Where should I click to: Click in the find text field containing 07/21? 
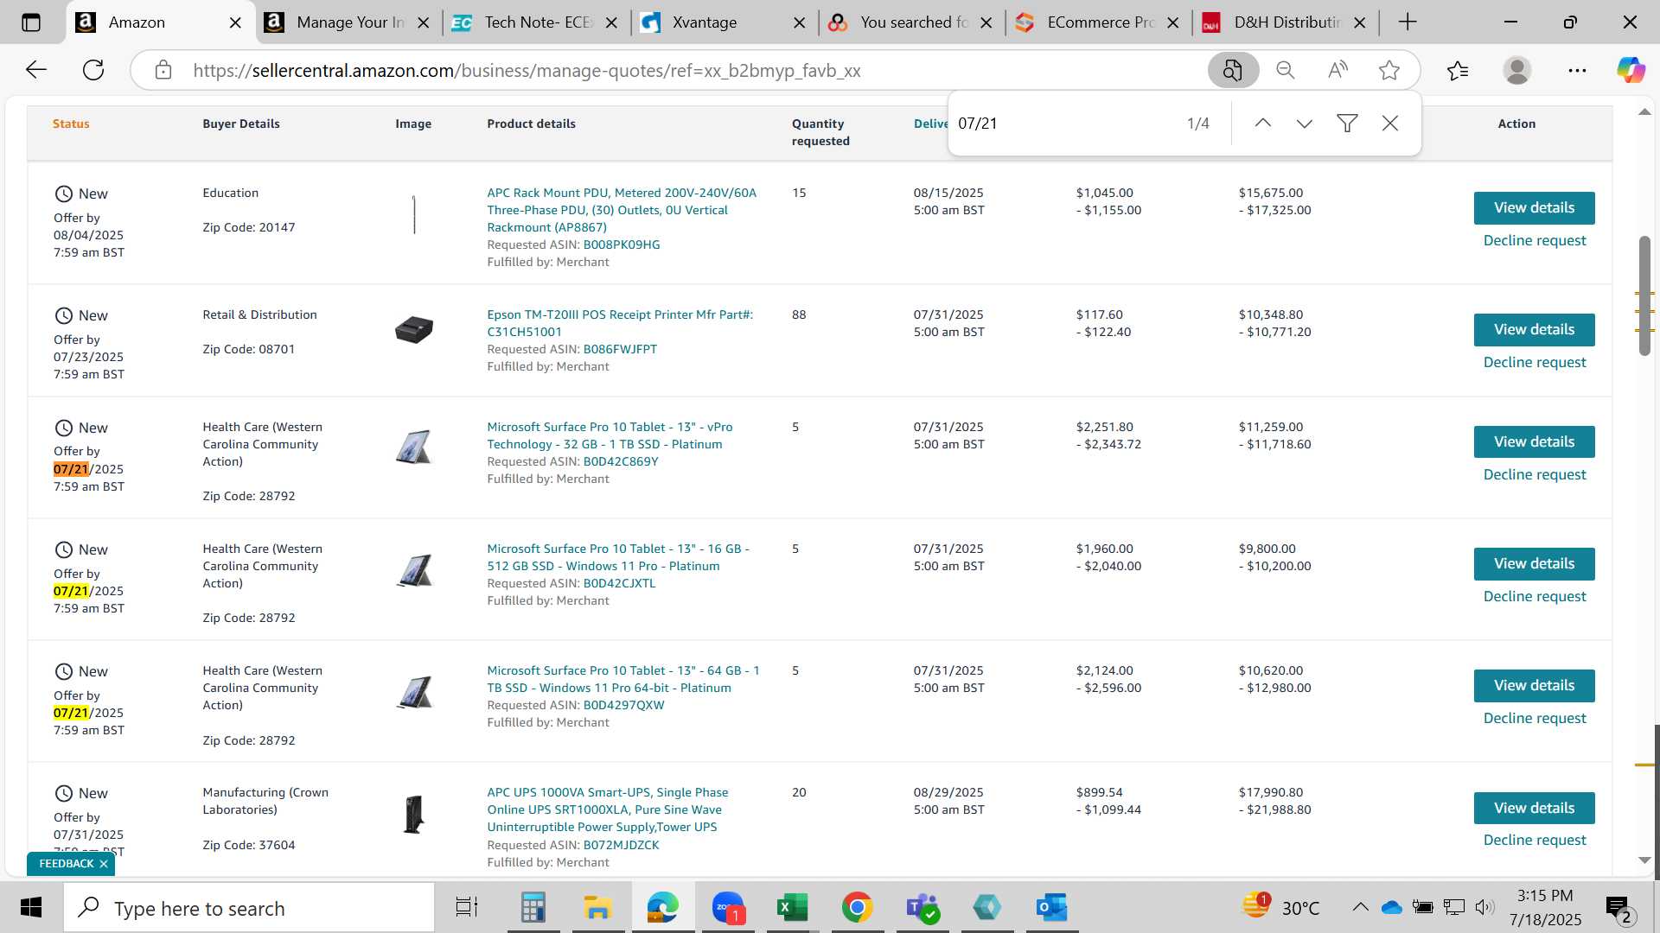[x=1063, y=124]
